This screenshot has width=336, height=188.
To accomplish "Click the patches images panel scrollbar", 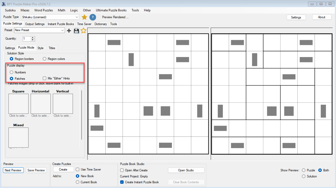I will [x=82, y=115].
